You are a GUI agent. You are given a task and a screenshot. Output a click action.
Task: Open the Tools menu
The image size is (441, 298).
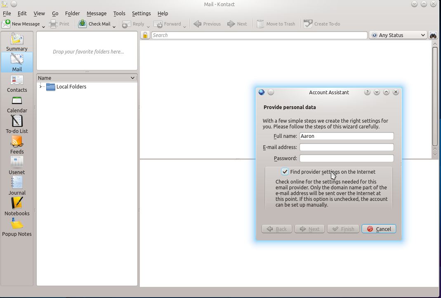pyautogui.click(x=119, y=14)
